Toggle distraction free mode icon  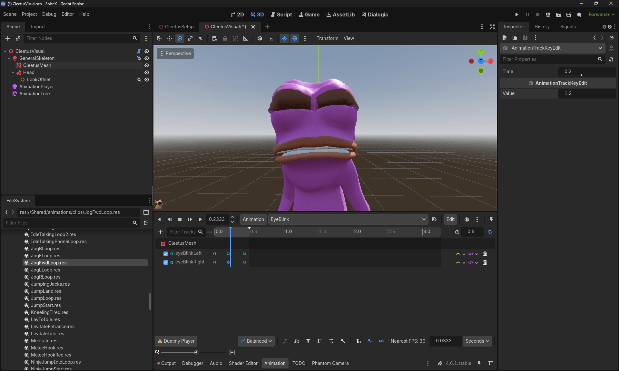492,27
